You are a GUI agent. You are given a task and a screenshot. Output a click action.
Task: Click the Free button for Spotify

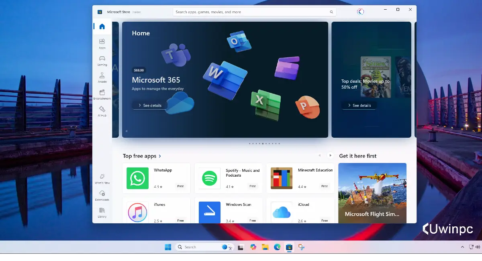click(x=253, y=186)
